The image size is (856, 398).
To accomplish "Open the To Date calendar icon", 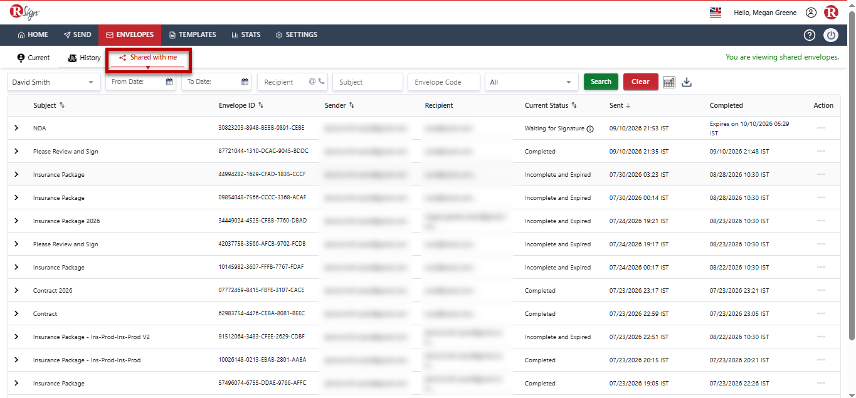I will point(245,81).
